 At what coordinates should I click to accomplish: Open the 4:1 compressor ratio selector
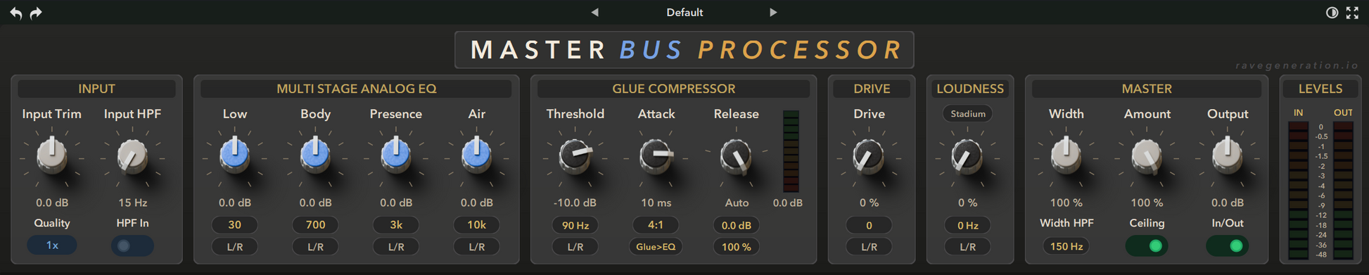point(656,225)
